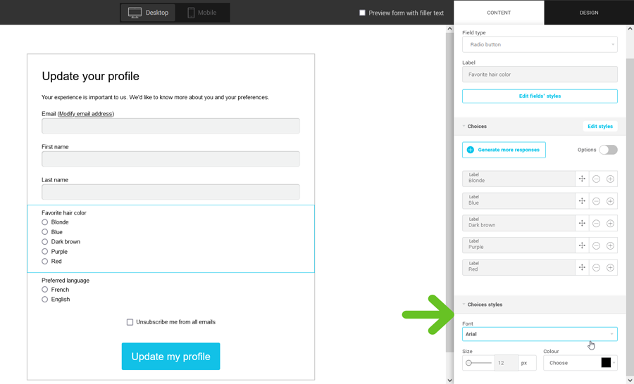Image resolution: width=634 pixels, height=384 pixels.
Task: Click Edit fields' styles button
Action: click(x=540, y=96)
